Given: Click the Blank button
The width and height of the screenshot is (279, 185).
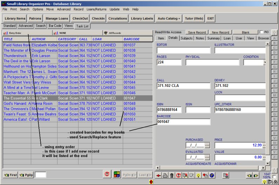Looking at the screenshot, I should point(245,32).
